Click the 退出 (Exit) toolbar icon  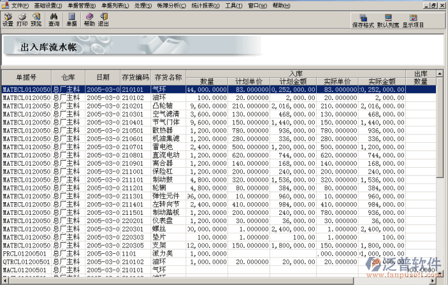click(x=103, y=19)
